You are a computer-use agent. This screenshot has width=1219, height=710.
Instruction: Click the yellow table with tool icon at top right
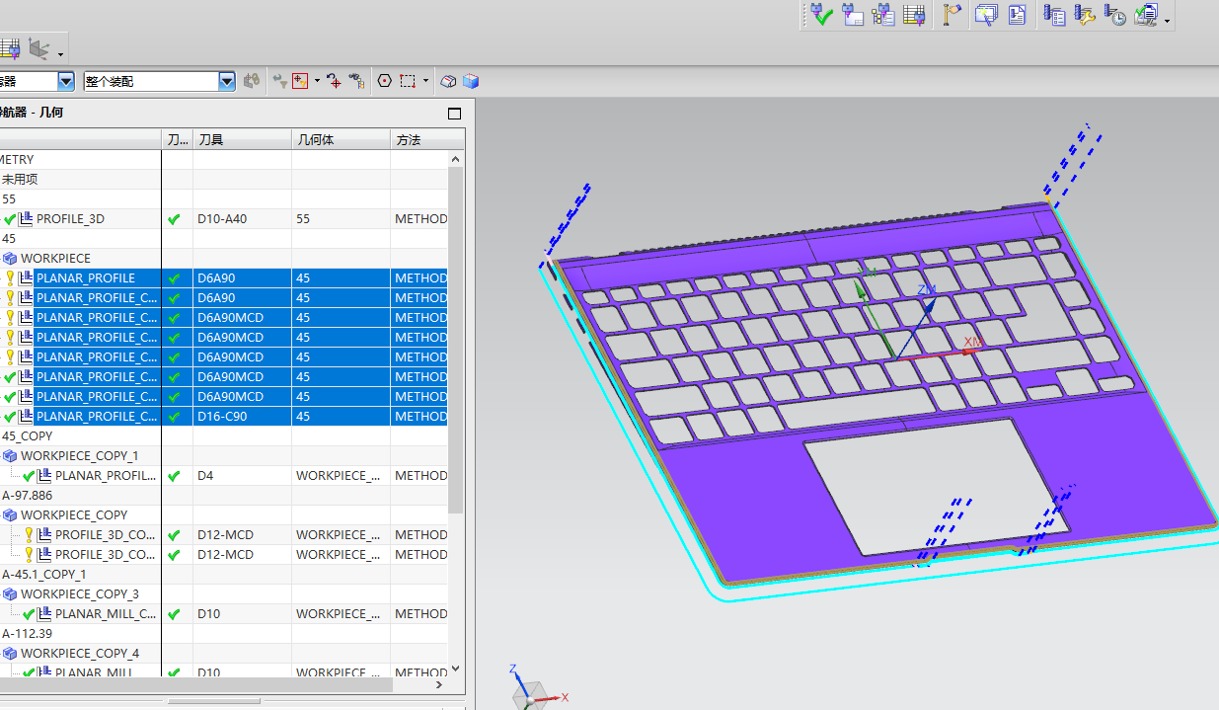click(914, 14)
